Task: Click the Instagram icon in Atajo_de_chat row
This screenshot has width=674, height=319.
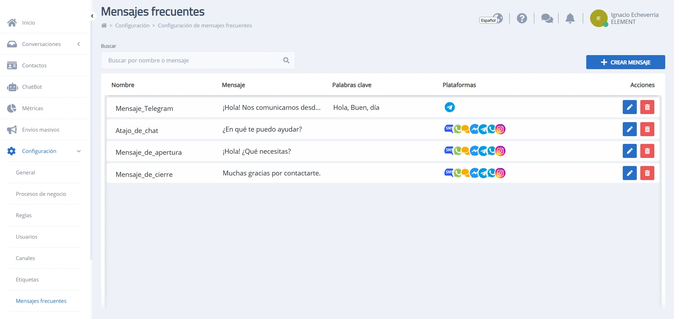Action: pos(501,129)
